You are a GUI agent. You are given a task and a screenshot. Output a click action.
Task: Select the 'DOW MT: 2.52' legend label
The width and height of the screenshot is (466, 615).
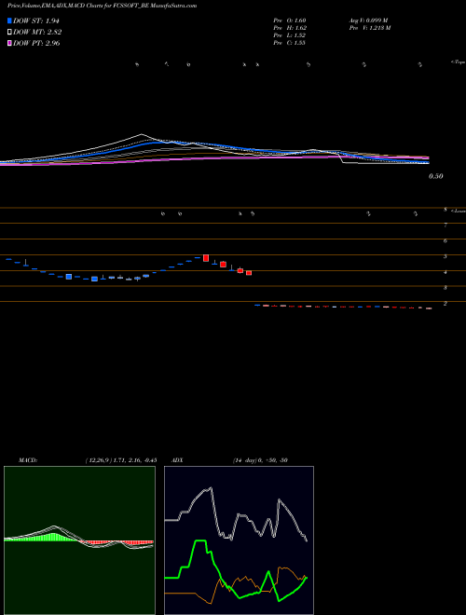pos(37,33)
